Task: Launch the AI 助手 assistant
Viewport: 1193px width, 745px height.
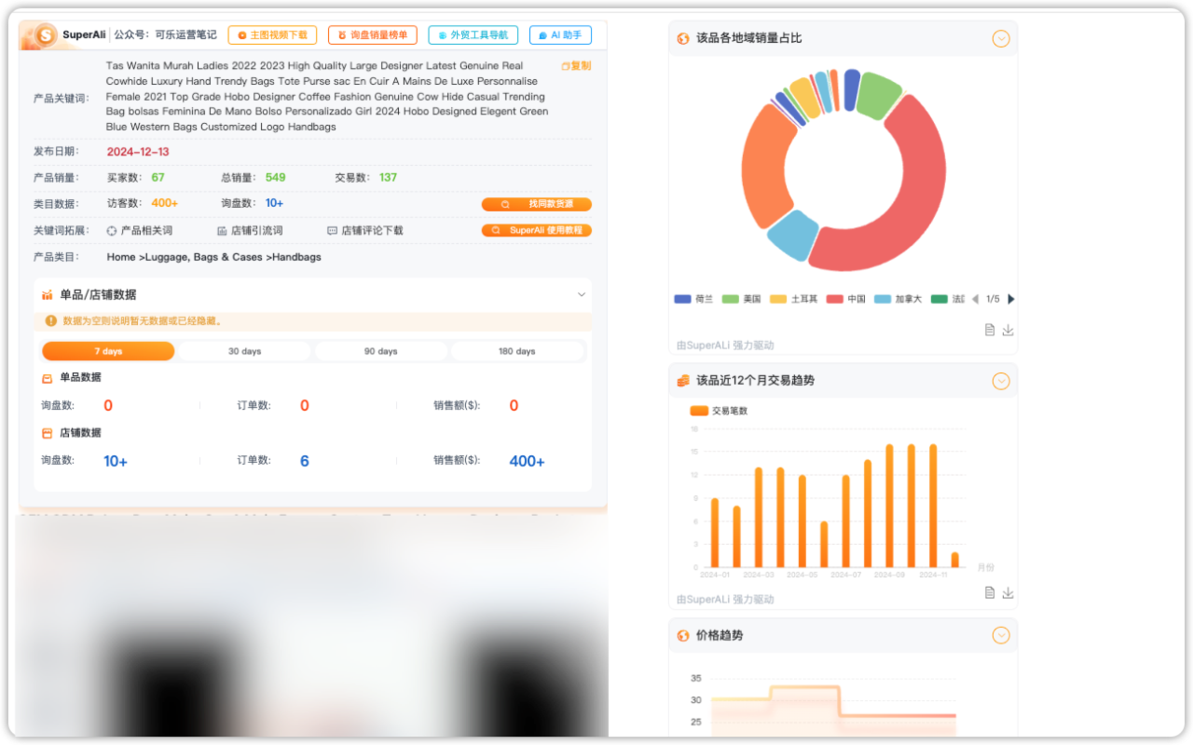Action: click(x=560, y=34)
